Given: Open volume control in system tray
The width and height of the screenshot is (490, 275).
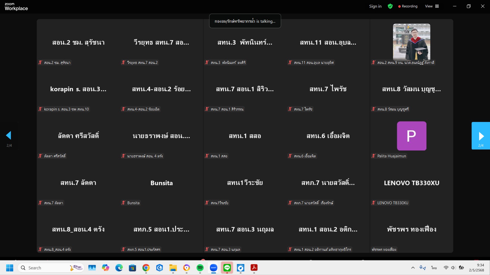Looking at the screenshot, I should point(453,268).
